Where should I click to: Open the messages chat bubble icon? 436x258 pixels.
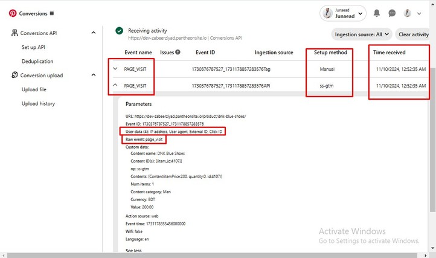tap(392, 13)
